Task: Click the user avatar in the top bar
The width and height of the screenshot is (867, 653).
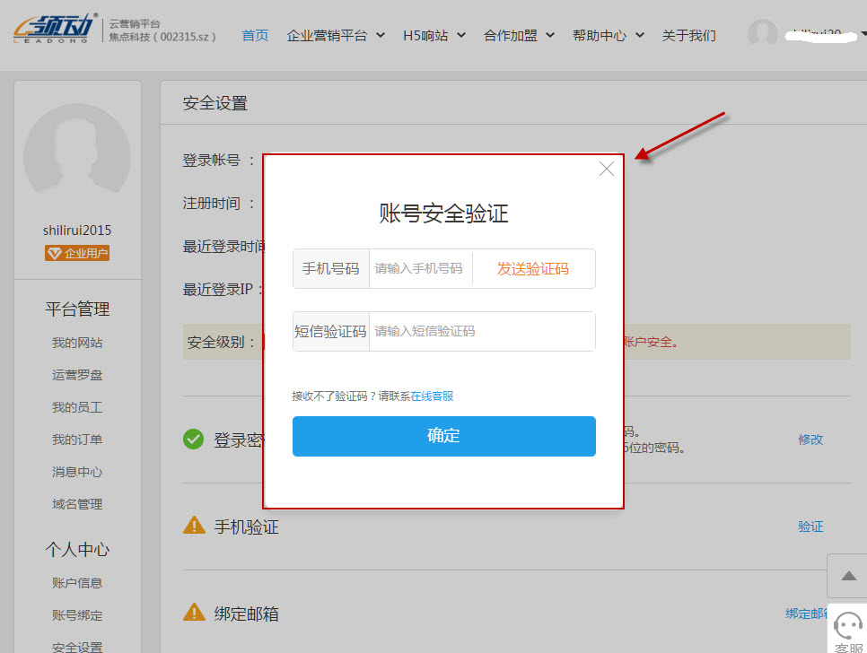Action: point(762,33)
